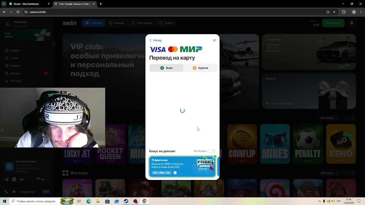This screenshot has width=365, height=205.
Task: Open info icon beside bonus timer
Action: (175, 173)
